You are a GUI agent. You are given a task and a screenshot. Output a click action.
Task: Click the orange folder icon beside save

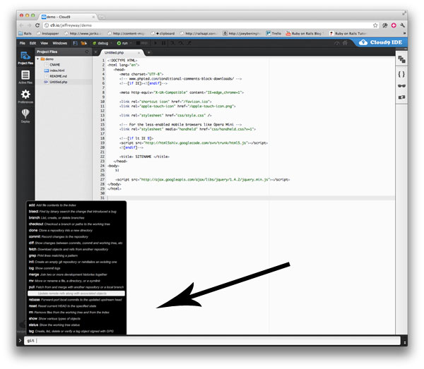tap(83, 43)
